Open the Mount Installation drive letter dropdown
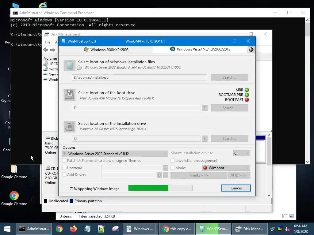 pos(242,153)
